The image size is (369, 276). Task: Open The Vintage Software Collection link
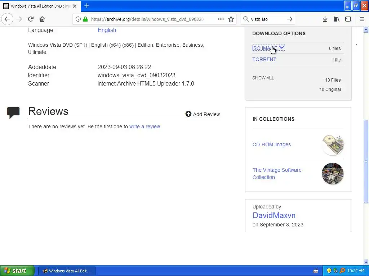277,174
